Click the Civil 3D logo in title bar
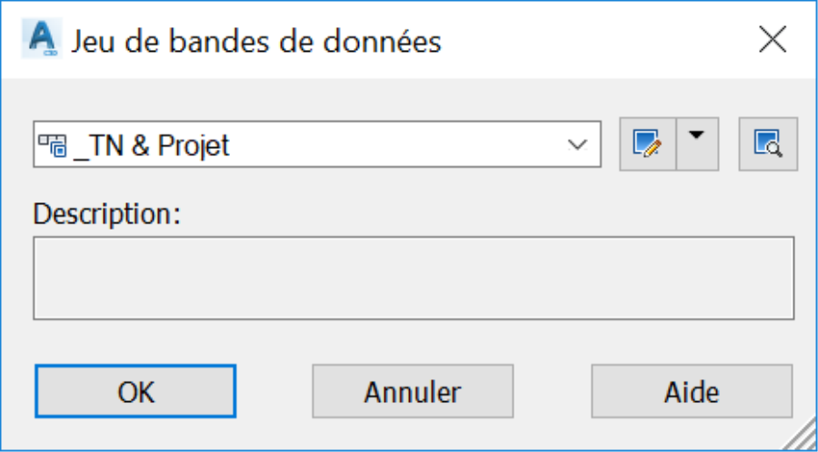The image size is (818, 452). click(x=42, y=39)
